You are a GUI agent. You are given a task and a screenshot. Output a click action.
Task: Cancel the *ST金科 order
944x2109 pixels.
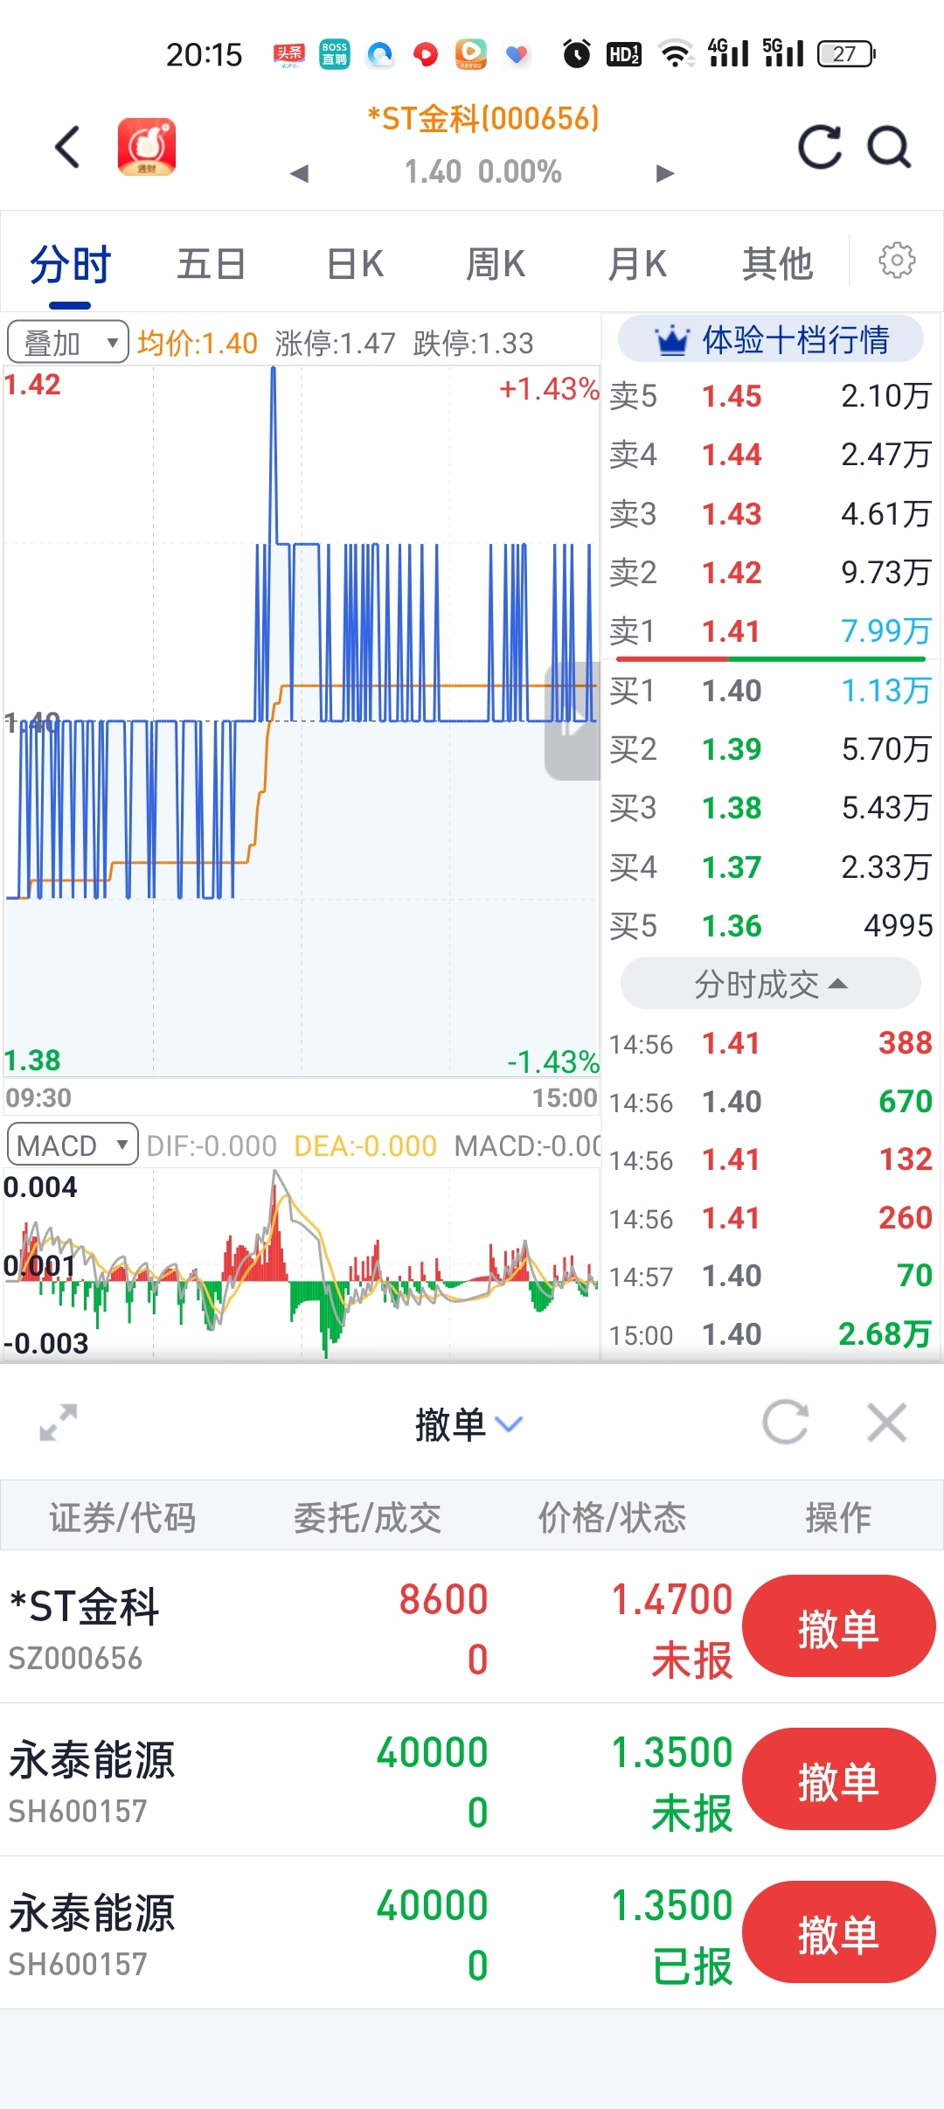[x=838, y=1626]
